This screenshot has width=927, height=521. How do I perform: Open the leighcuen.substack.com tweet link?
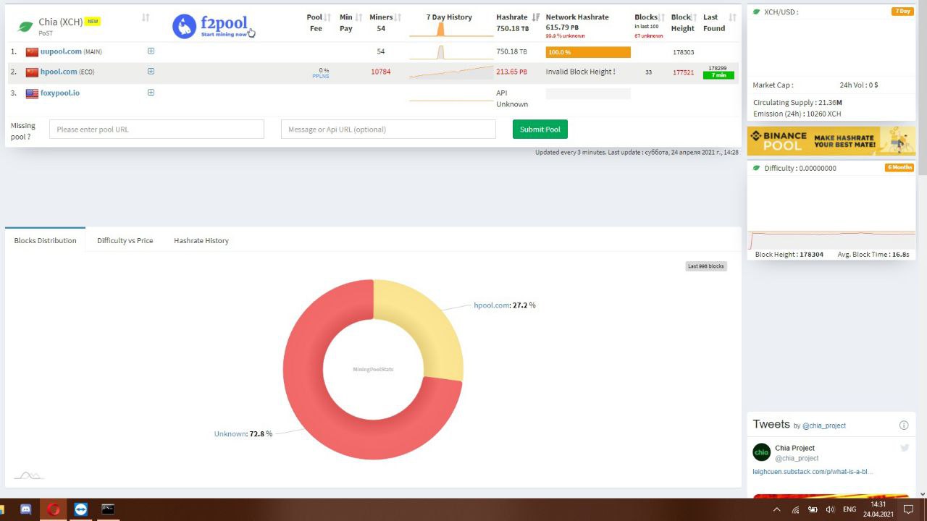(813, 472)
